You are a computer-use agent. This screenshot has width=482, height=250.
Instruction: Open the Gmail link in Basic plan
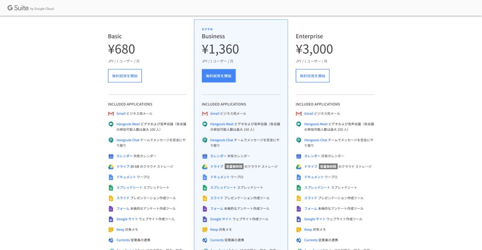121,114
